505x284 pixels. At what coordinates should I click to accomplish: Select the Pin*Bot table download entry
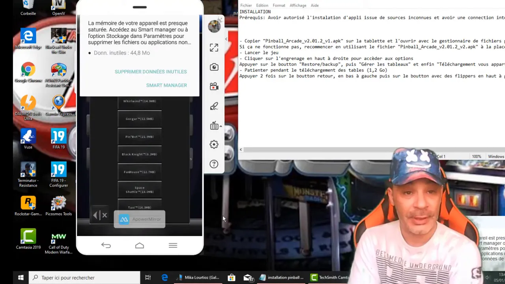pos(140,136)
